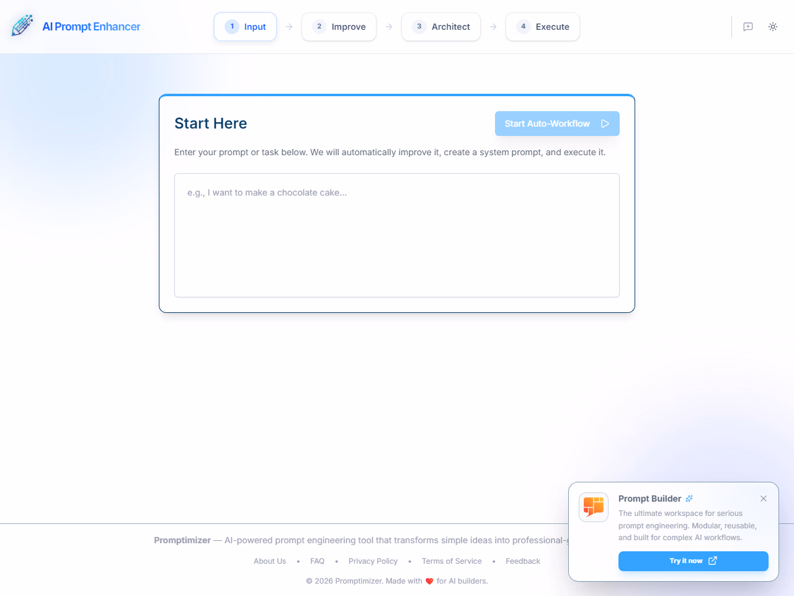794x596 pixels.
Task: Open the feedback message icon in header
Action: 748,27
